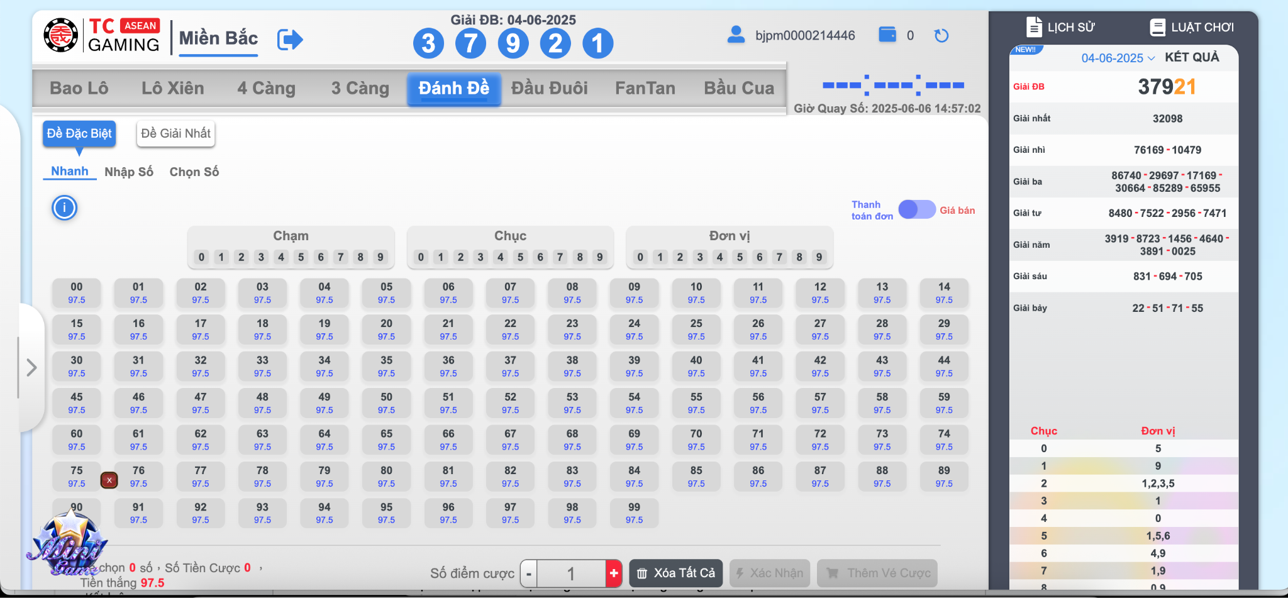The height and width of the screenshot is (598, 1288).
Task: Open the blue info icon
Action: click(64, 208)
